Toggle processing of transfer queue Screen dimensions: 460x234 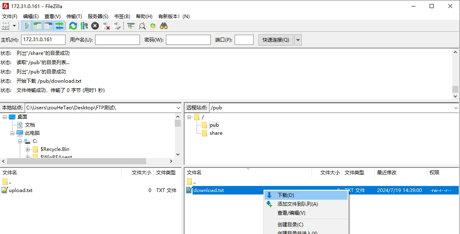point(84,26)
